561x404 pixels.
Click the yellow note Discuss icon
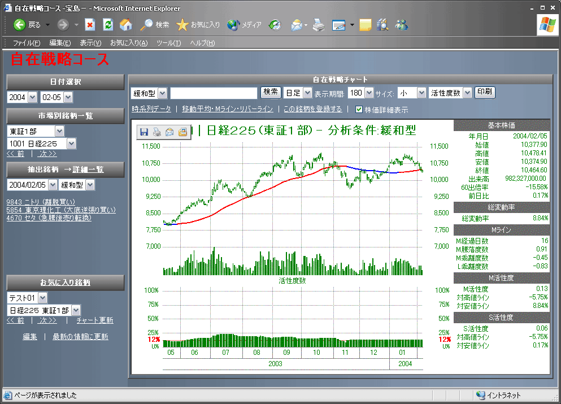366,25
